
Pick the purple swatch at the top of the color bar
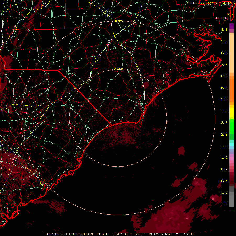click(x=232, y=26)
